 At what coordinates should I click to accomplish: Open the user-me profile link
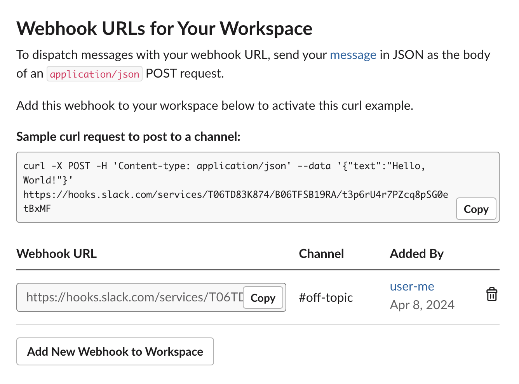tap(412, 287)
